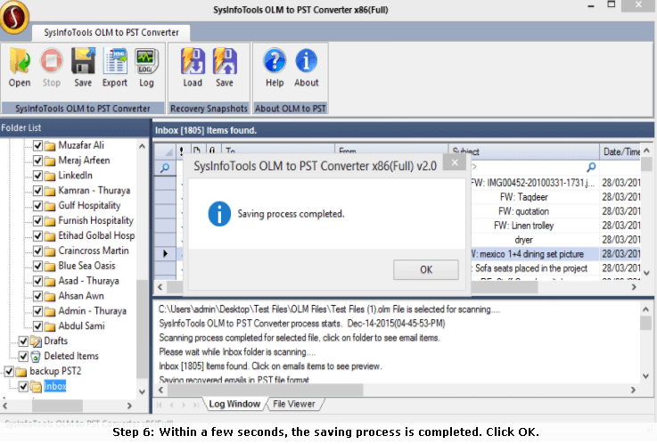
Task: Click the highlighted Inbox folder icon
Action: 36,387
